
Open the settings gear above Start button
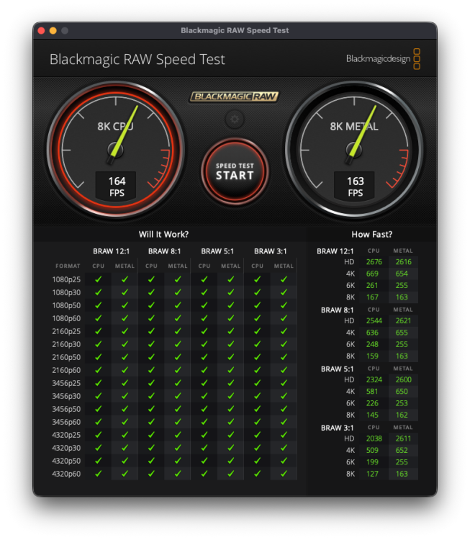click(235, 119)
